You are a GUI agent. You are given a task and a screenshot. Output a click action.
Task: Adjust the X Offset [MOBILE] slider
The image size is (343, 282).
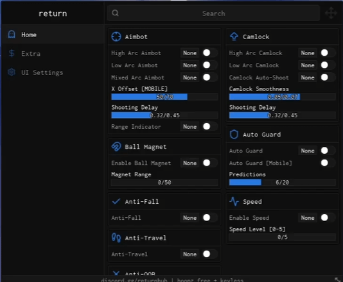click(x=164, y=97)
